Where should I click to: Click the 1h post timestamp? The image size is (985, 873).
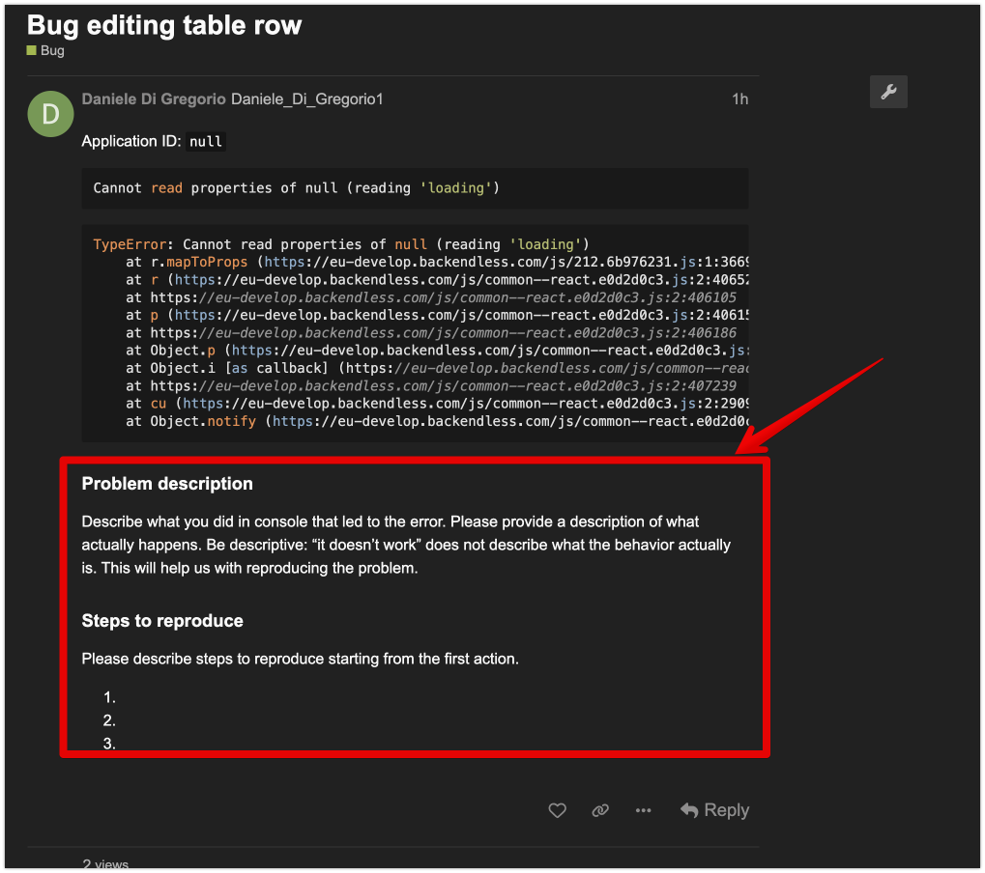pyautogui.click(x=740, y=99)
